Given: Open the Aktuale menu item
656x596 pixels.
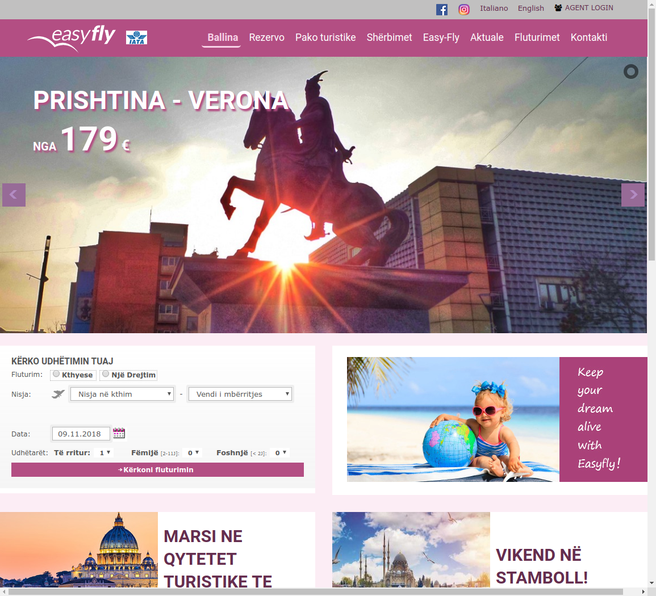Looking at the screenshot, I should click(x=487, y=37).
